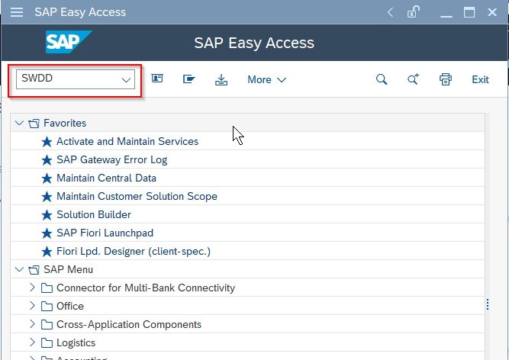
Task: Open the hamburger menu in title bar
Action: pyautogui.click(x=17, y=12)
